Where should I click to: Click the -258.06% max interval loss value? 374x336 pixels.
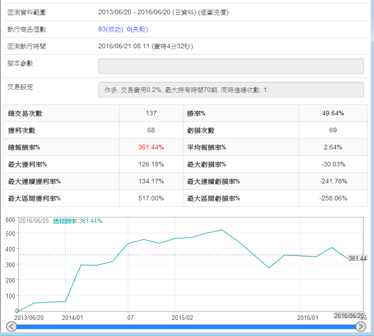coord(333,198)
